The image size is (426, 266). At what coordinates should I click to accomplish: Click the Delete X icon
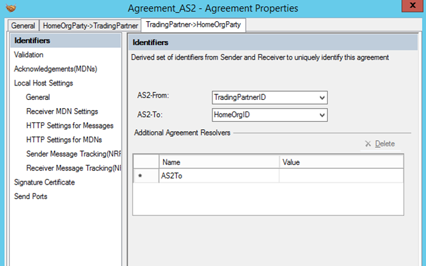point(368,144)
